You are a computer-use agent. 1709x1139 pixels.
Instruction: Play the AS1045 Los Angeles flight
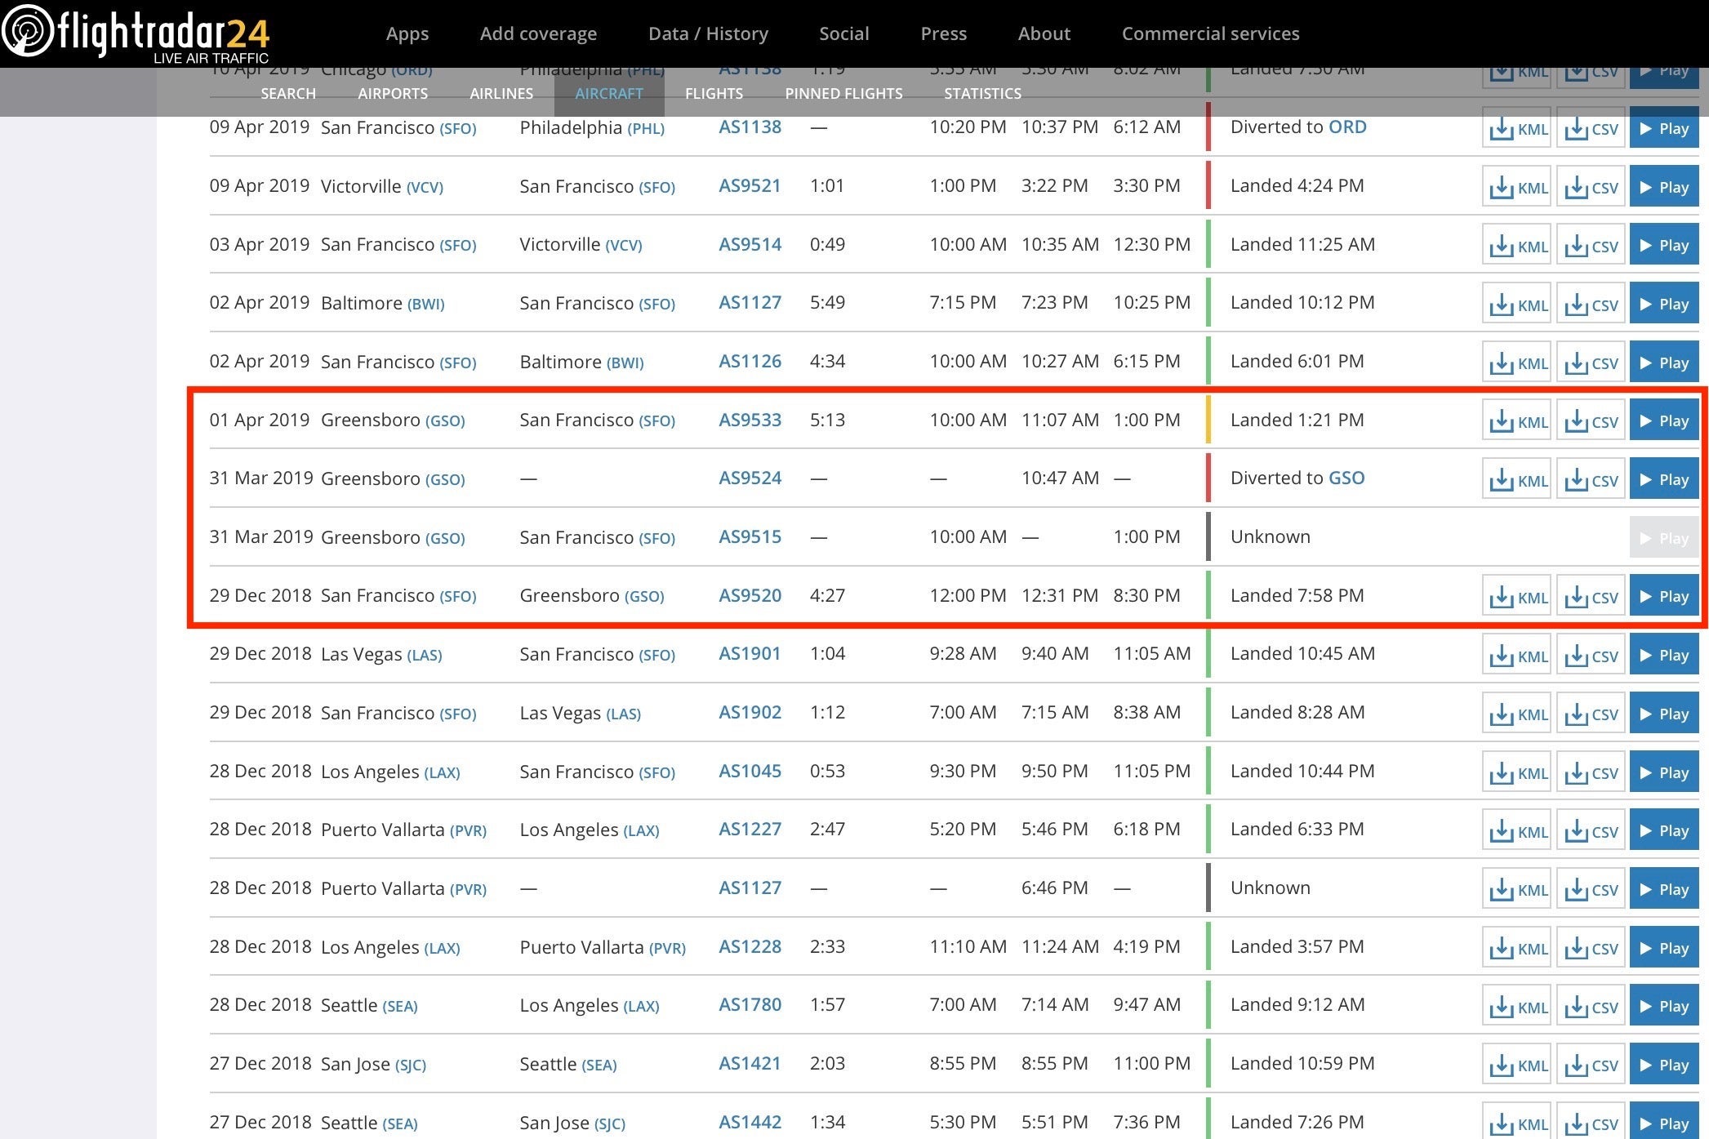(1663, 772)
